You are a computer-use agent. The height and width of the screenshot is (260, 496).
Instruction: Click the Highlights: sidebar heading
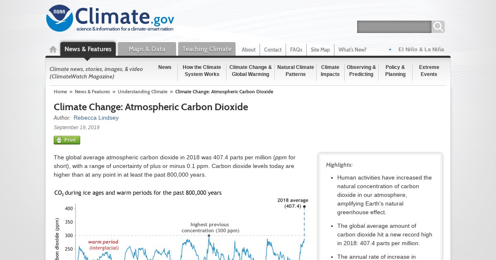point(339,165)
